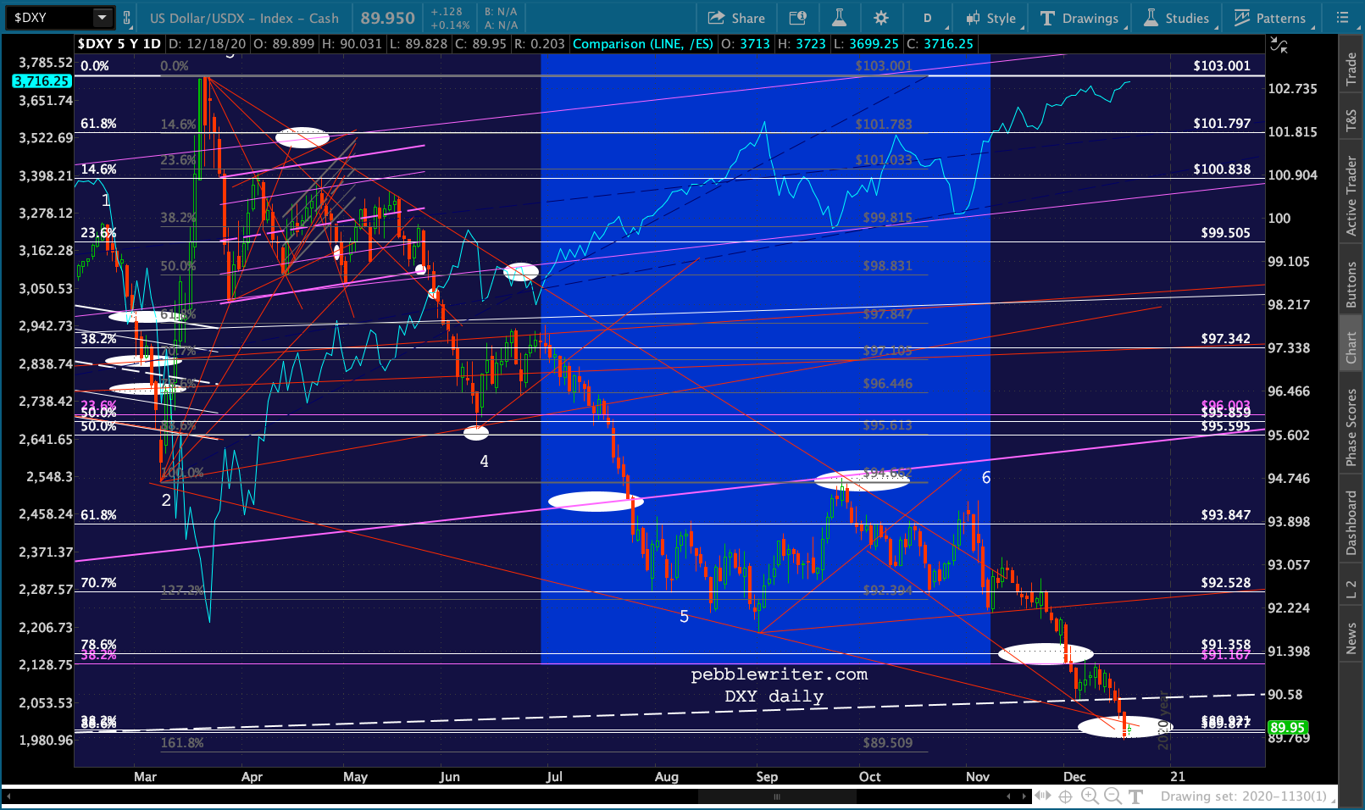Click the white ellipse marker near 91.398 level

pos(1046,654)
